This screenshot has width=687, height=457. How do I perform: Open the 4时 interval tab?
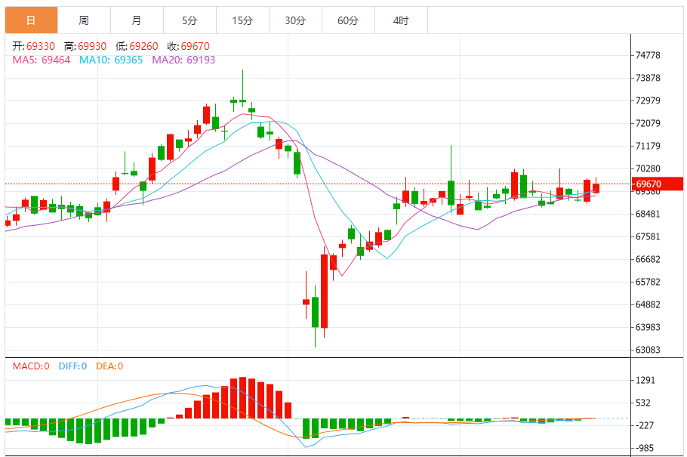click(x=401, y=20)
